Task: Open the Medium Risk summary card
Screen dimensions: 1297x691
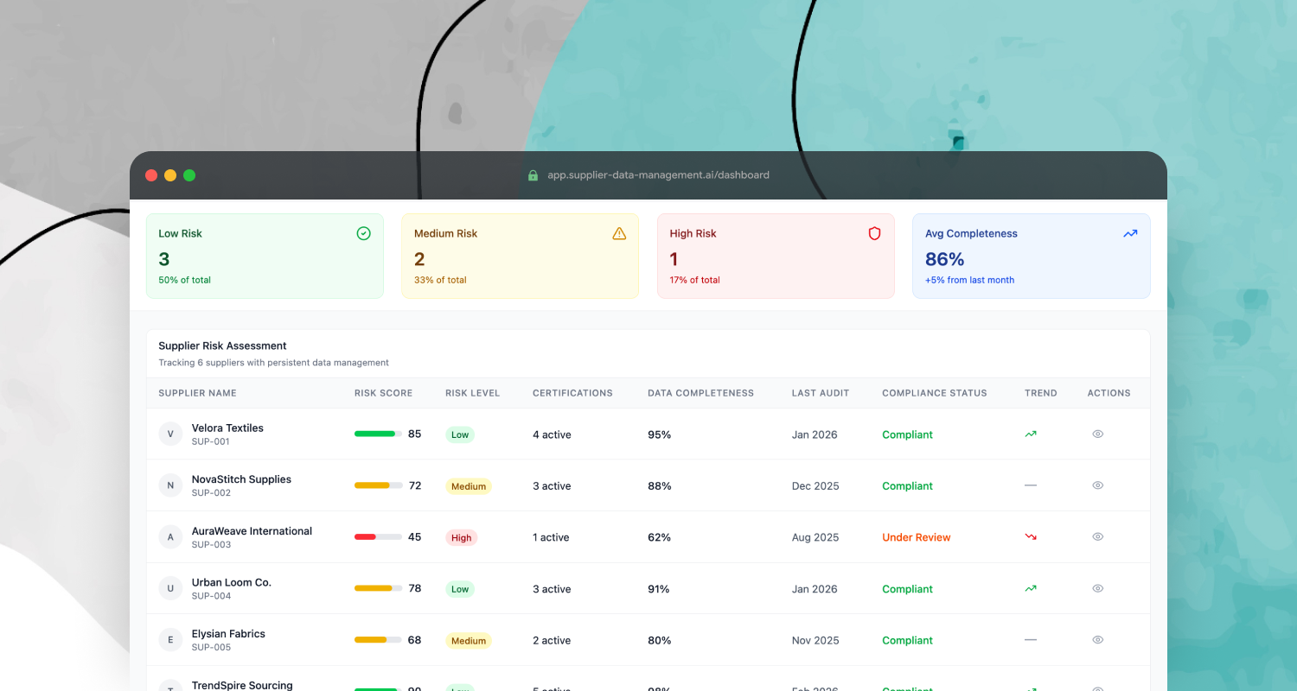Action: tap(521, 256)
